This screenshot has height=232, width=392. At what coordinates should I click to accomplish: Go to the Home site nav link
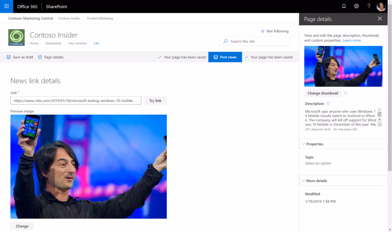click(x=34, y=43)
